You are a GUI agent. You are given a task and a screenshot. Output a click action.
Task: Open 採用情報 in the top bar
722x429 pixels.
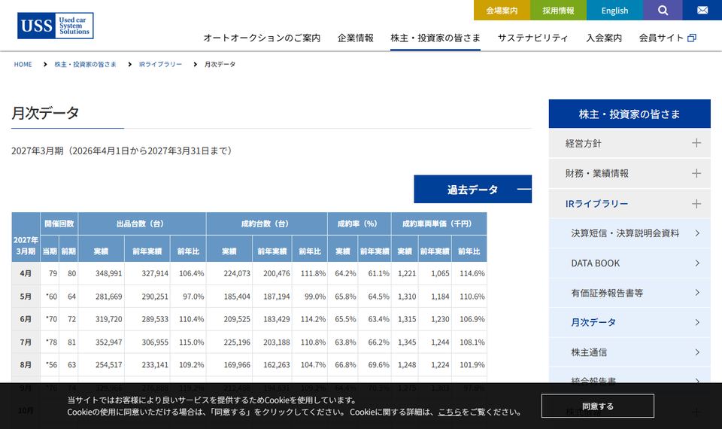tap(558, 10)
